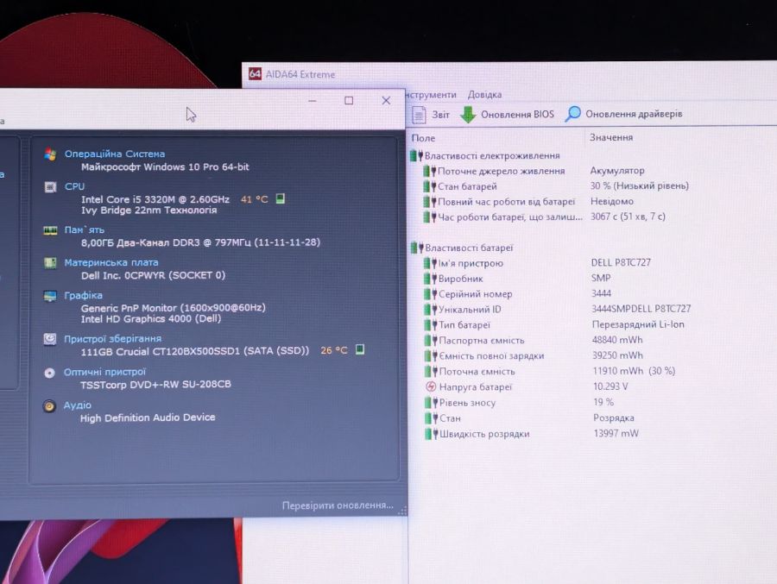The height and width of the screenshot is (584, 777).
Task: Click icon next to Ємність повної зарядки
Action: pyautogui.click(x=431, y=355)
